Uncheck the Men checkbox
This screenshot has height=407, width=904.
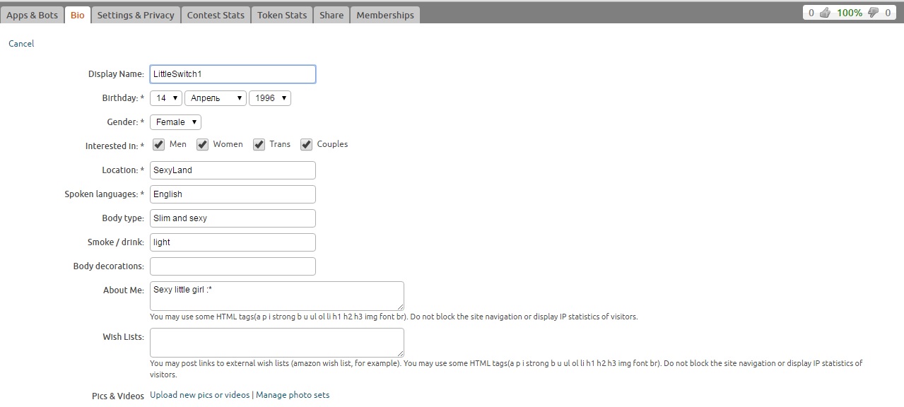pos(159,145)
